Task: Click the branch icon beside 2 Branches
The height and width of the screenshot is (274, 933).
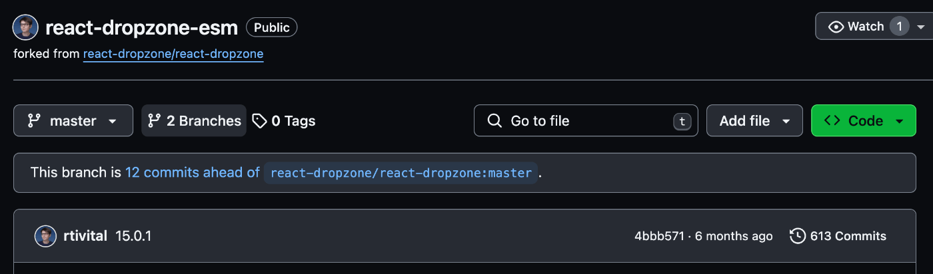Action: coord(154,121)
